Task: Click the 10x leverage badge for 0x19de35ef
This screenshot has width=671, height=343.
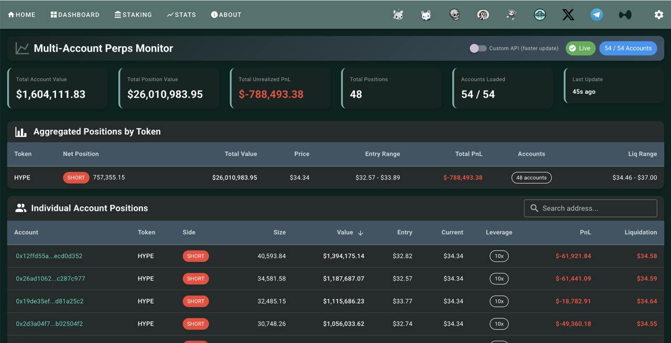Action: coord(499,301)
